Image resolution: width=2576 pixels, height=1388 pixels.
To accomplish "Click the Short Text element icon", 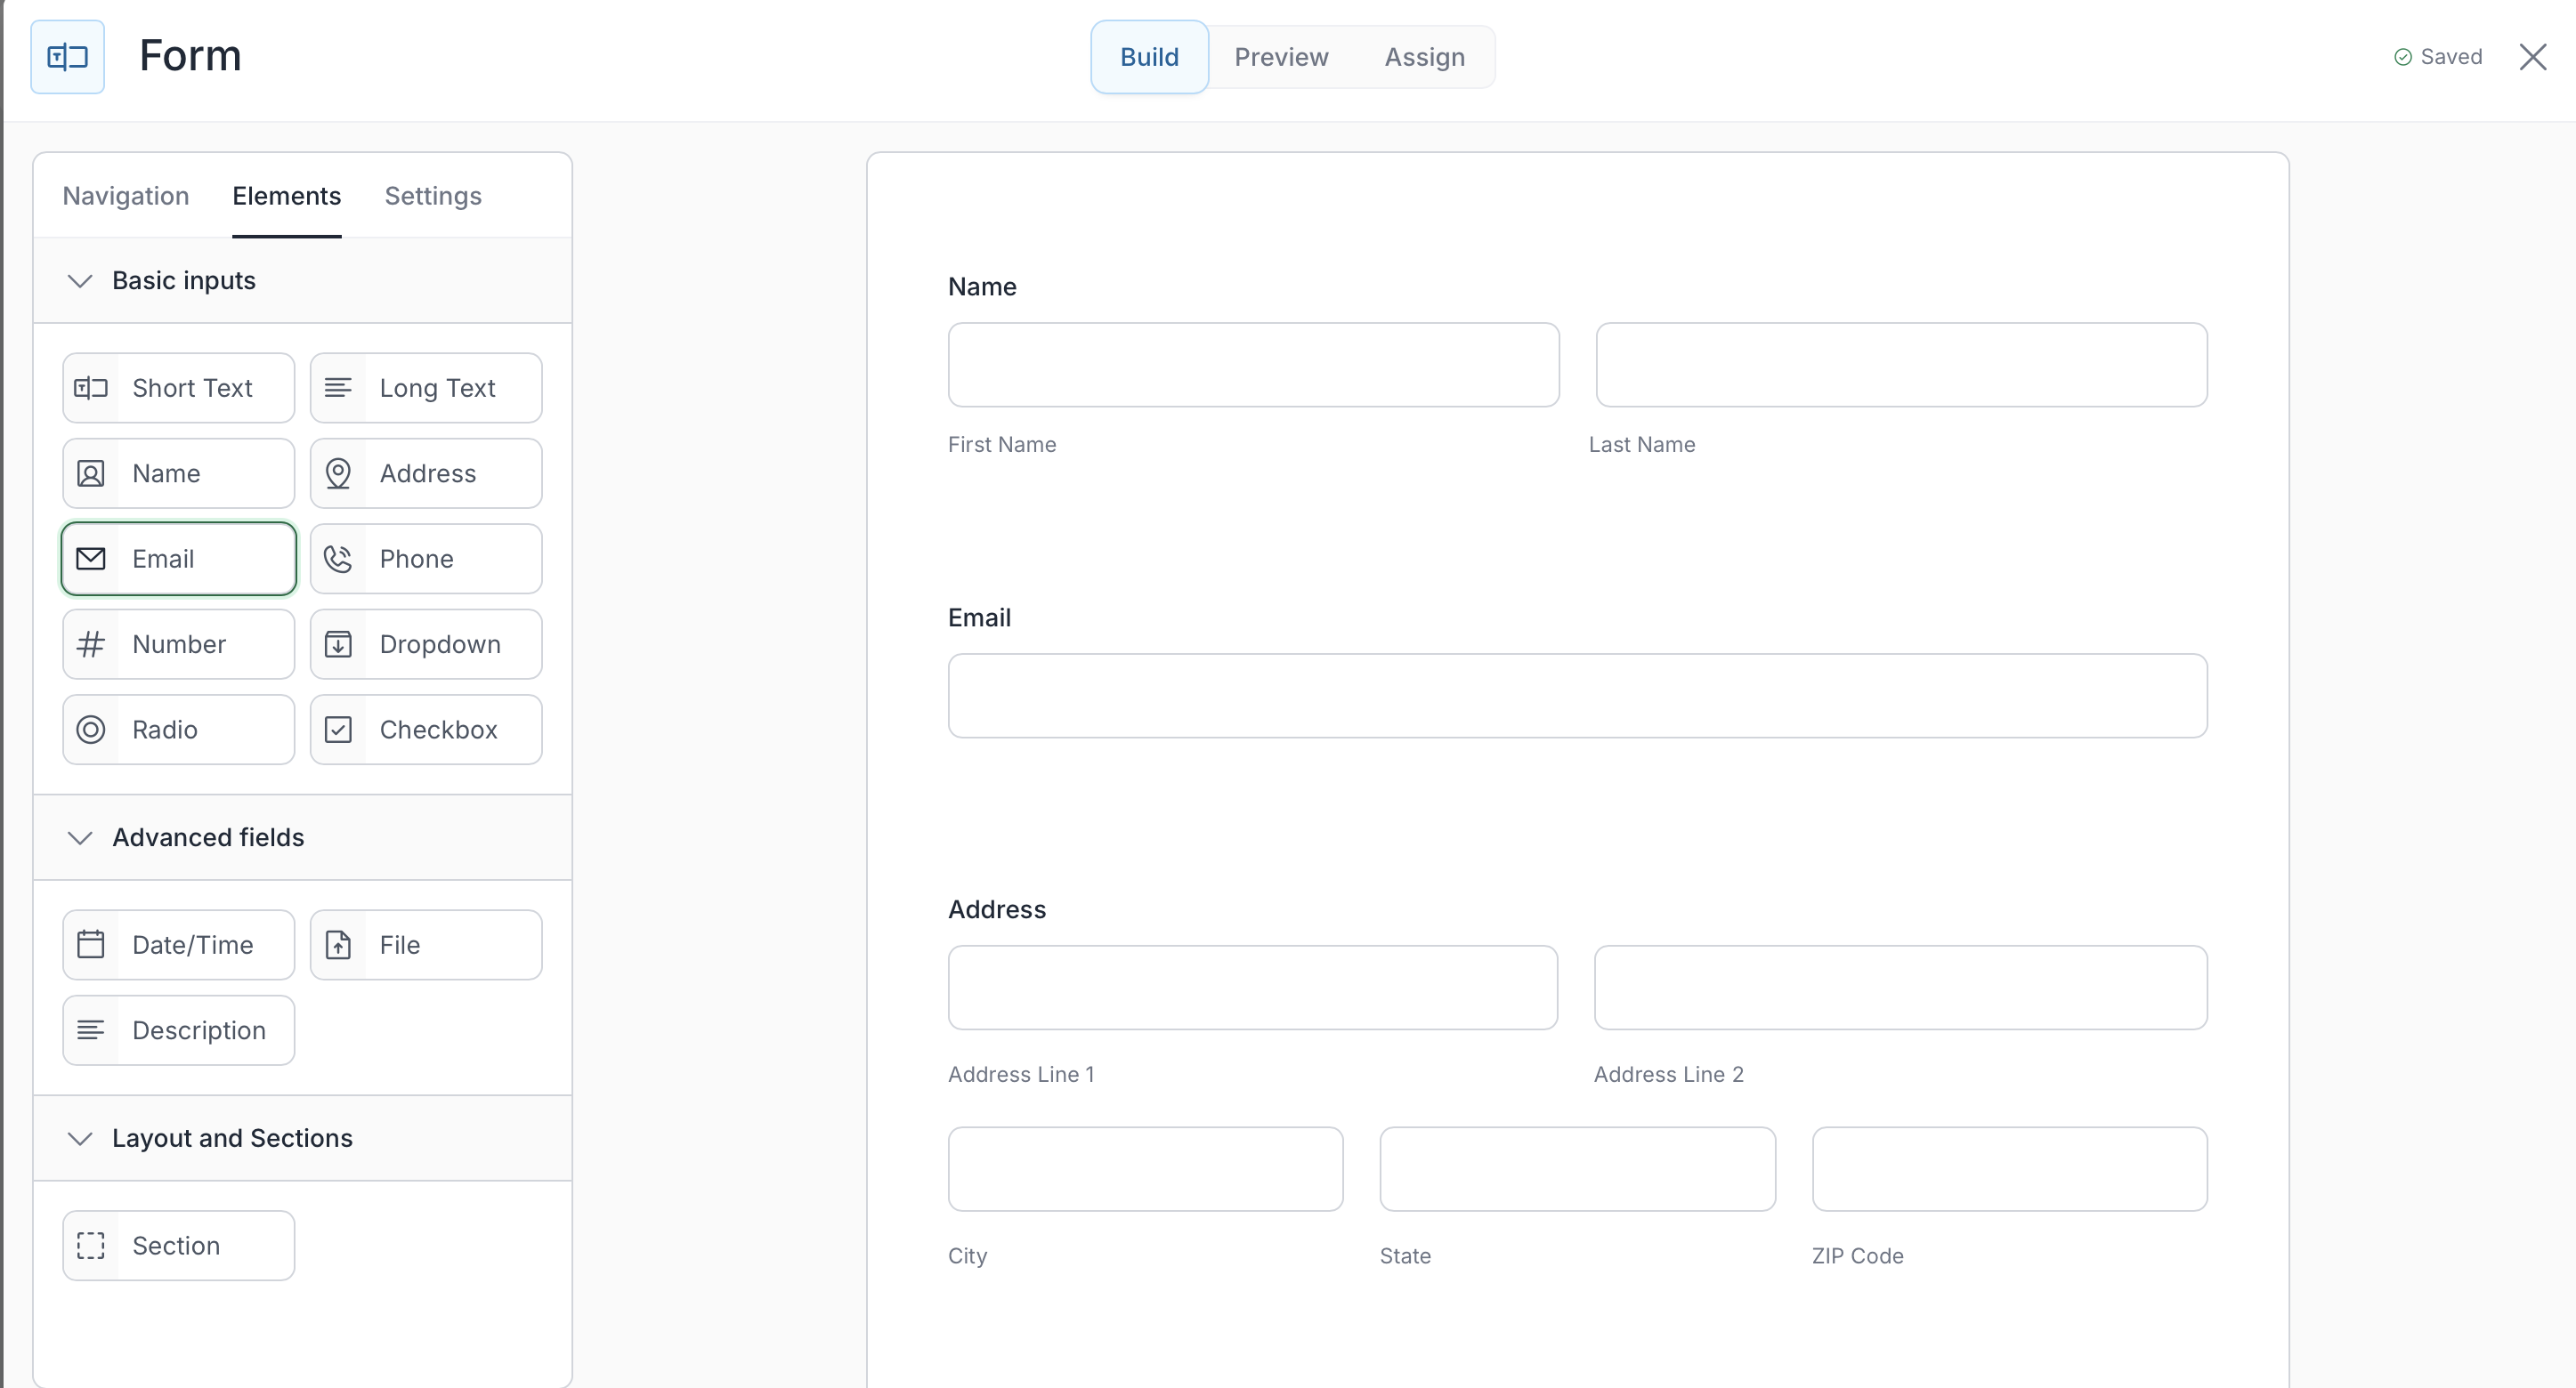I will click(x=91, y=388).
